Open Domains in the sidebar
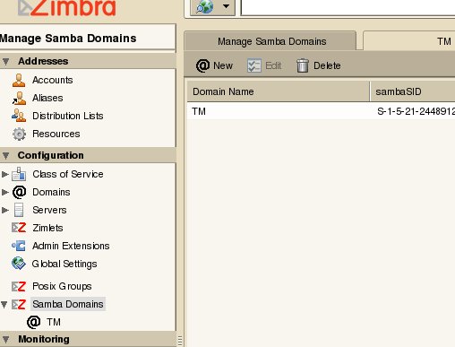455x347 pixels. (x=51, y=192)
